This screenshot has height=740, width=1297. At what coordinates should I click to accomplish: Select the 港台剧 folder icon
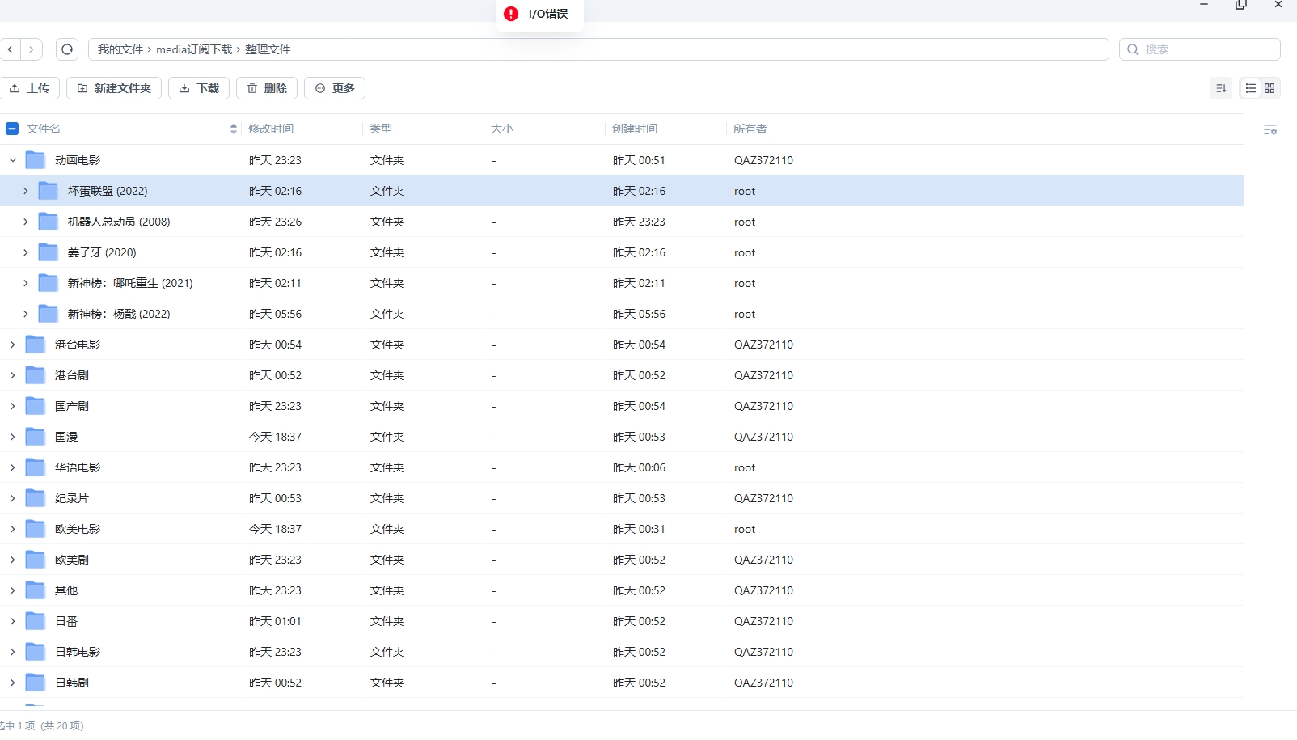36,375
